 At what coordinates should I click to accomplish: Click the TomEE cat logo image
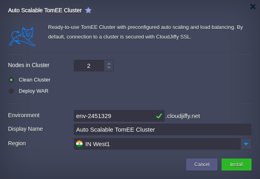(x=22, y=37)
